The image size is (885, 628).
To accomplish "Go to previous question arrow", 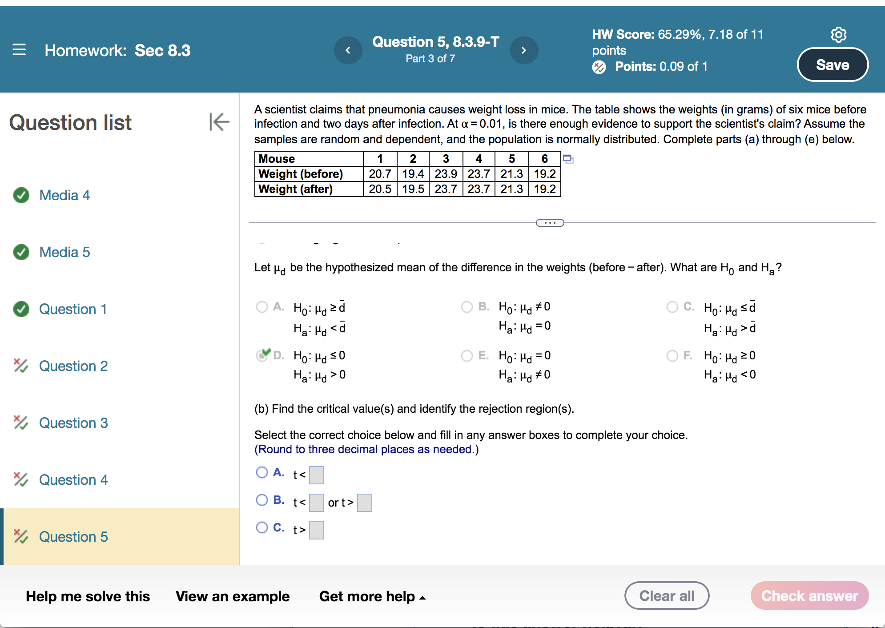I will (x=348, y=50).
